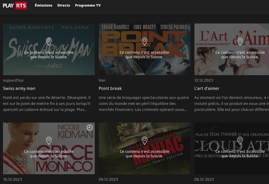Image resolution: width=269 pixels, height=184 pixels.
Task: Click location pin on Cloud Atlas poster
Action: 240,141
